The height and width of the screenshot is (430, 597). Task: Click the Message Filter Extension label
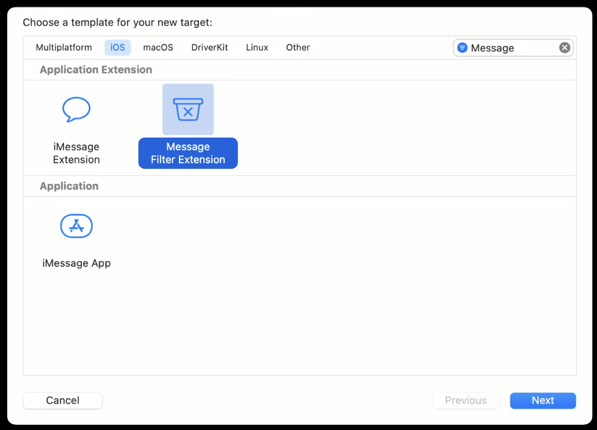pos(188,153)
